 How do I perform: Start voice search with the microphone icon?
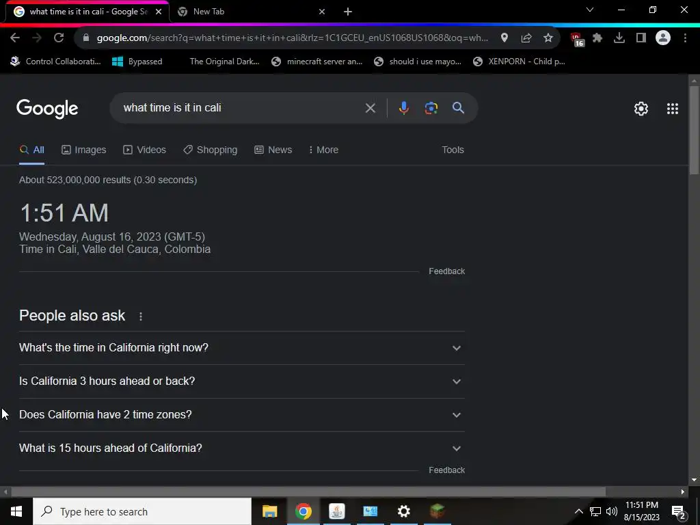(403, 108)
